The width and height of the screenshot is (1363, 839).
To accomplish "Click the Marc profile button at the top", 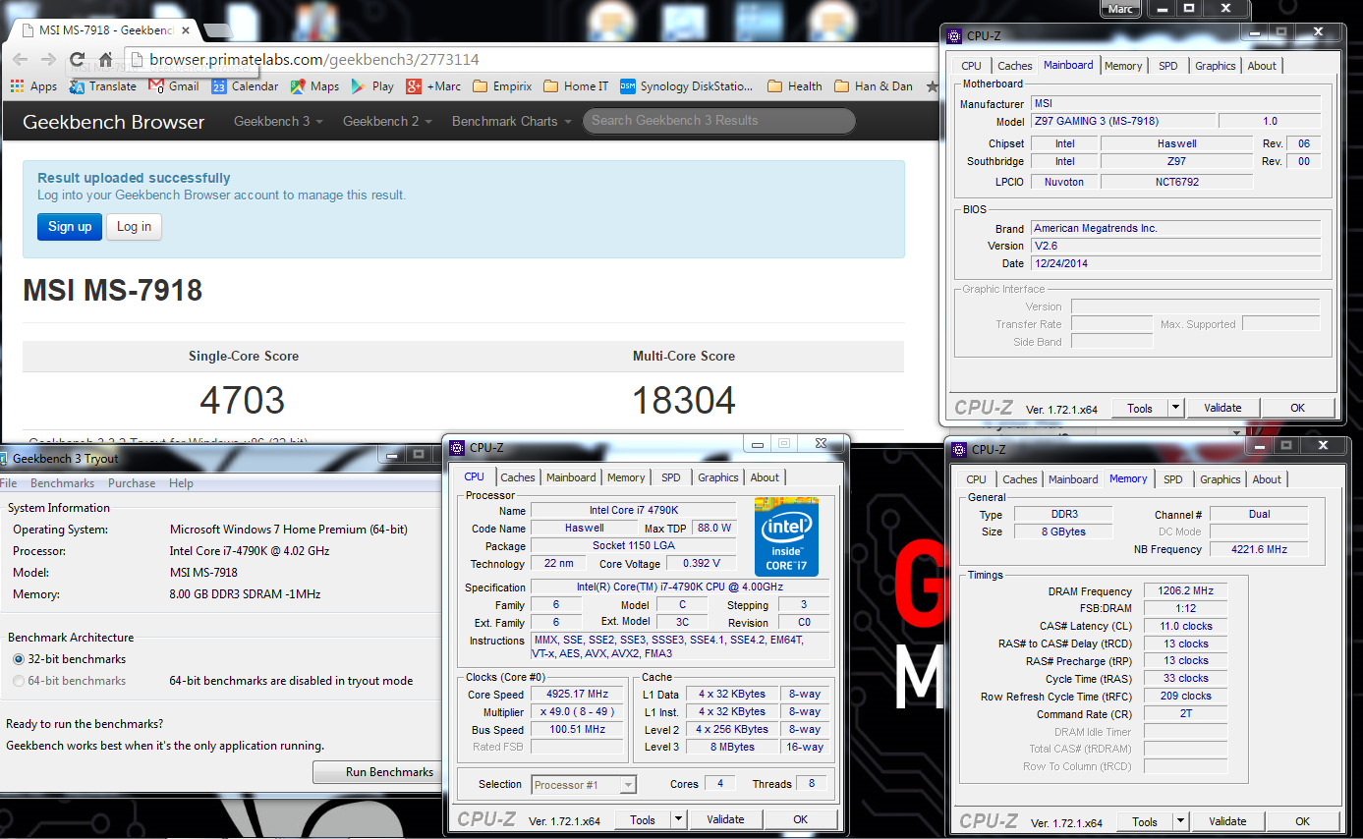I will tap(1120, 9).
